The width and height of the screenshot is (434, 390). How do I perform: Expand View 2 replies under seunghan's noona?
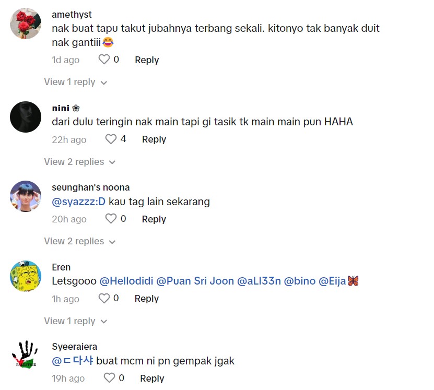(x=80, y=241)
